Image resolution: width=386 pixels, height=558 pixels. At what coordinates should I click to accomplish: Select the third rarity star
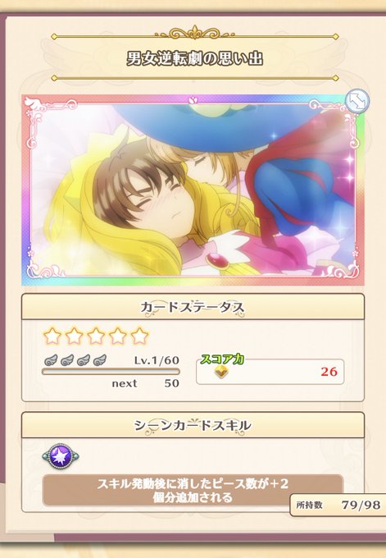tap(96, 336)
